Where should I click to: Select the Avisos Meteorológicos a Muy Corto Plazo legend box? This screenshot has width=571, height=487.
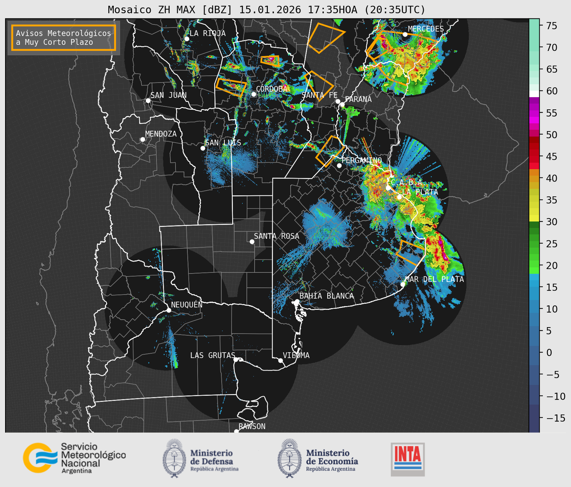tap(64, 38)
